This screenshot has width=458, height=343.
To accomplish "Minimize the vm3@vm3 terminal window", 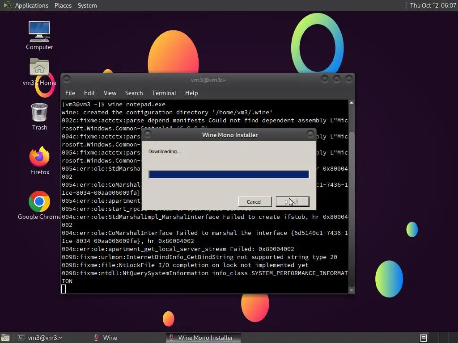I will [324, 79].
